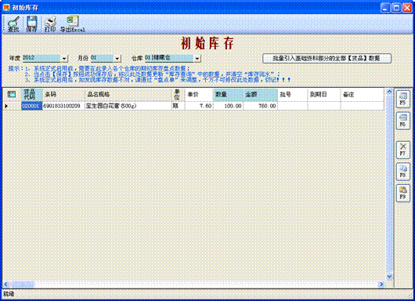Export data with 导出Excel icon

[73, 24]
